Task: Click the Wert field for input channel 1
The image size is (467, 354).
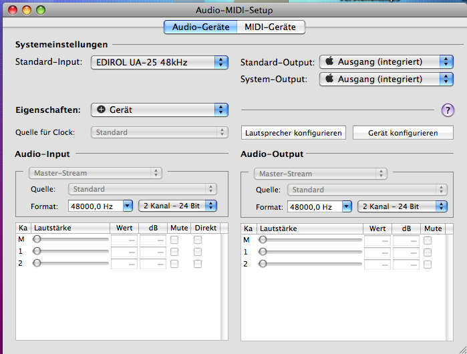Action: click(x=124, y=252)
